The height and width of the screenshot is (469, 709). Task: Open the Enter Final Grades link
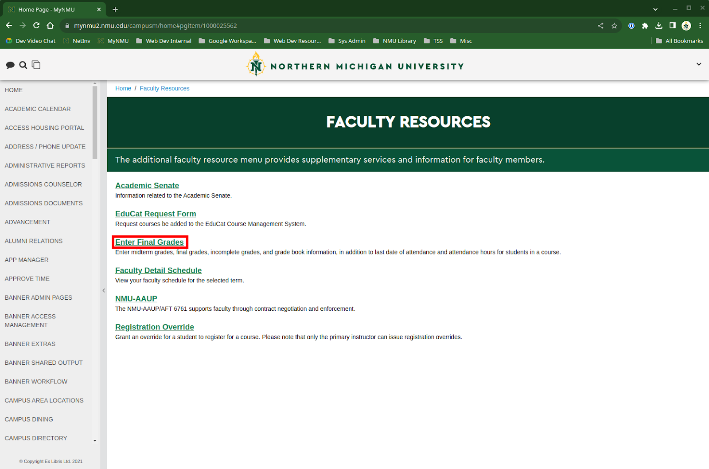(x=149, y=242)
